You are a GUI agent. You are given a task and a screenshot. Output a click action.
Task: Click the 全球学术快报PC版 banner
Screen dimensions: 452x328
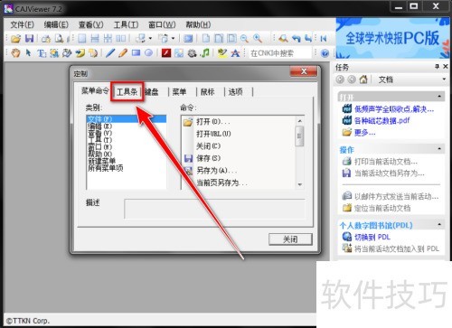[392, 38]
